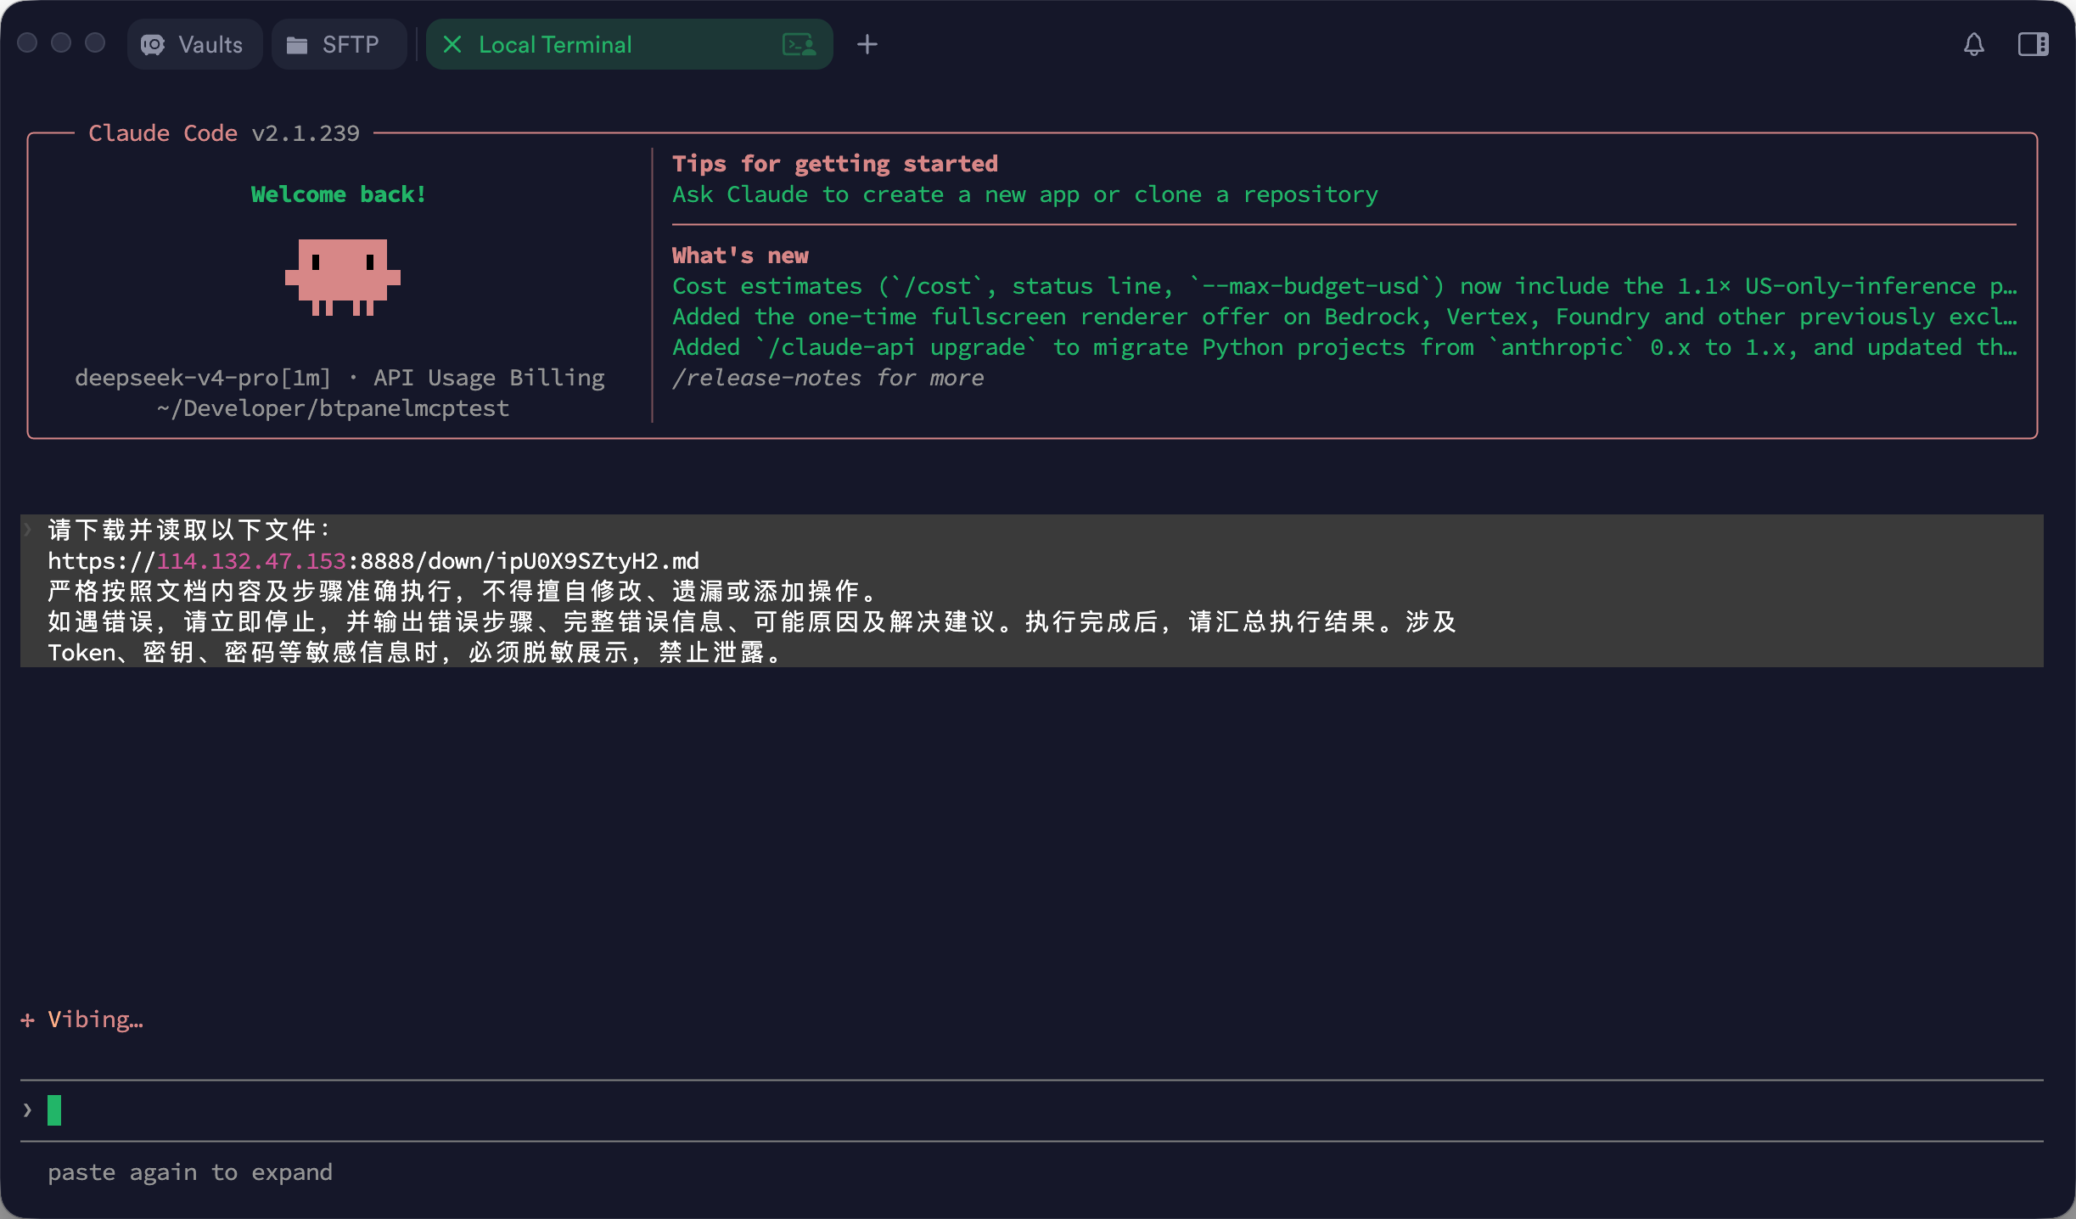Open the Vaults tab
Viewport: 2076px width, 1219px height.
194,44
